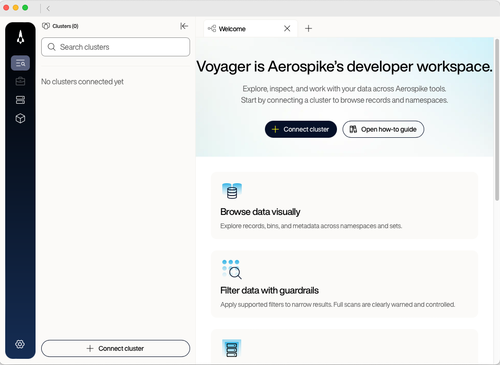500x365 pixels.
Task: Click the Browse data visually database icon
Action: (x=232, y=191)
